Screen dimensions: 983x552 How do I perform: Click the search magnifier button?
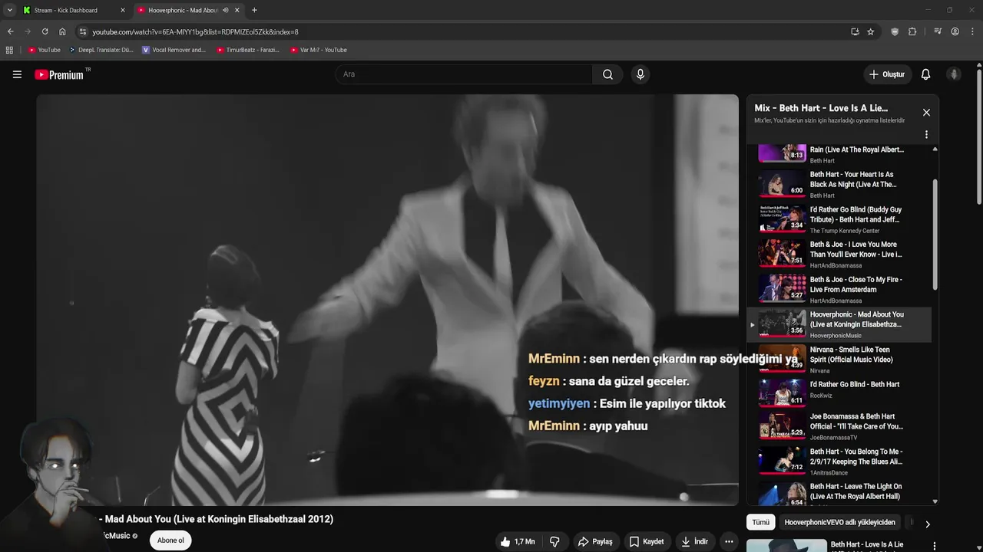click(607, 74)
